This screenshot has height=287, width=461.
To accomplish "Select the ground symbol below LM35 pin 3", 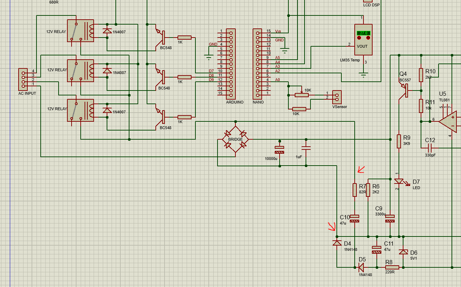I will [x=363, y=75].
